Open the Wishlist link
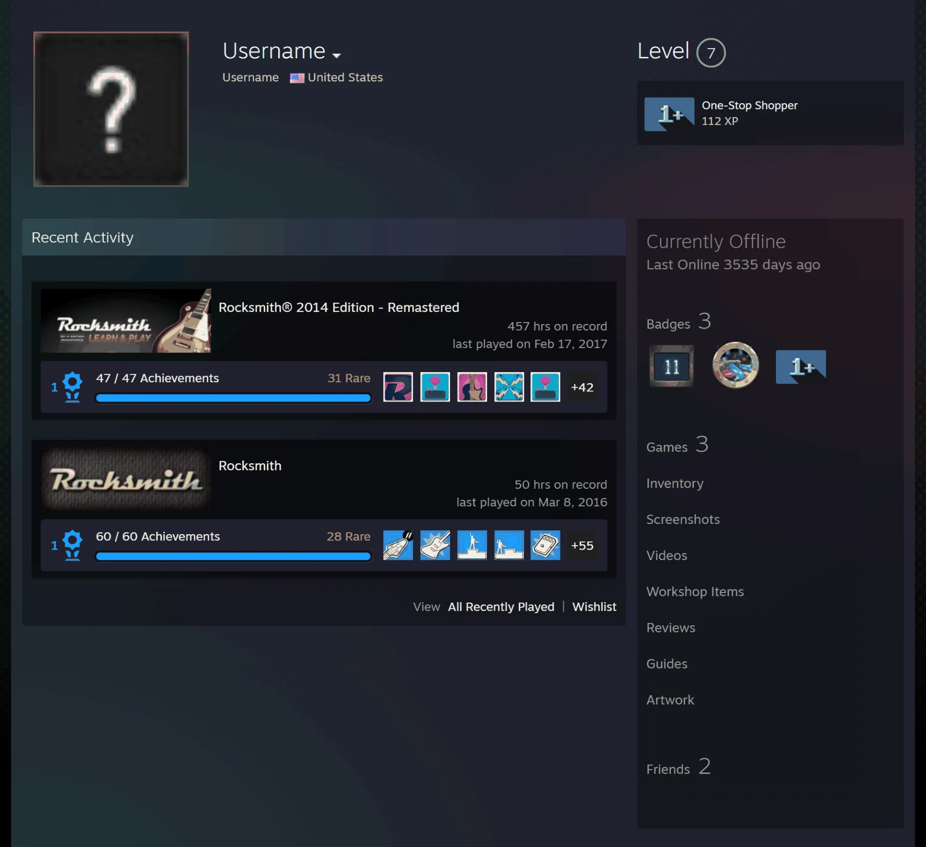 [x=594, y=606]
